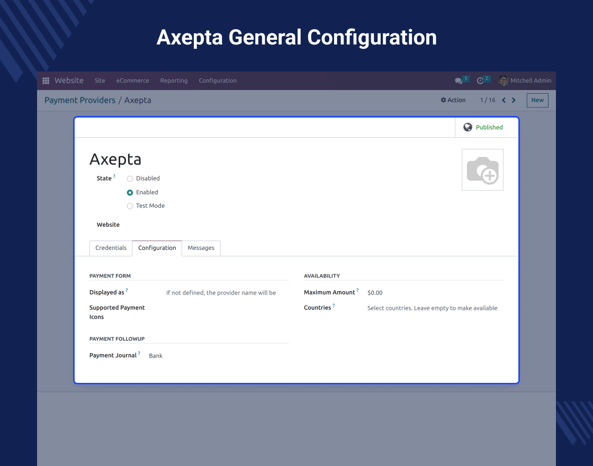Viewport: 593px width, 466px height.
Task: Click the Axepta breadcrumb text
Action: pos(138,100)
